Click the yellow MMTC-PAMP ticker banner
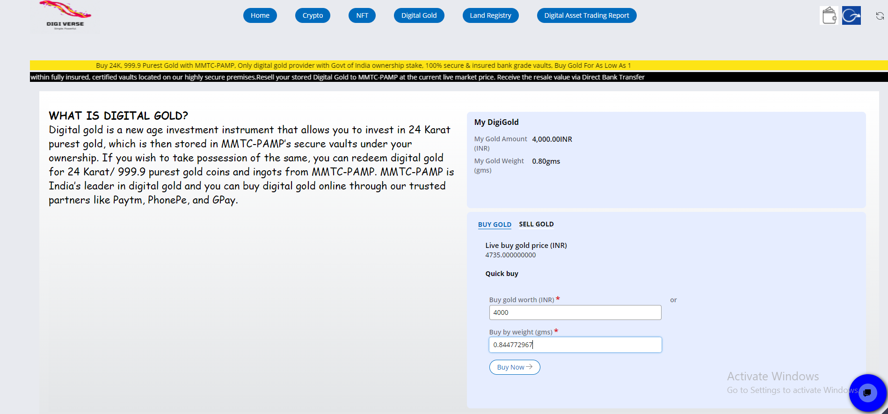Screen dimensions: 888x414 click(459, 65)
